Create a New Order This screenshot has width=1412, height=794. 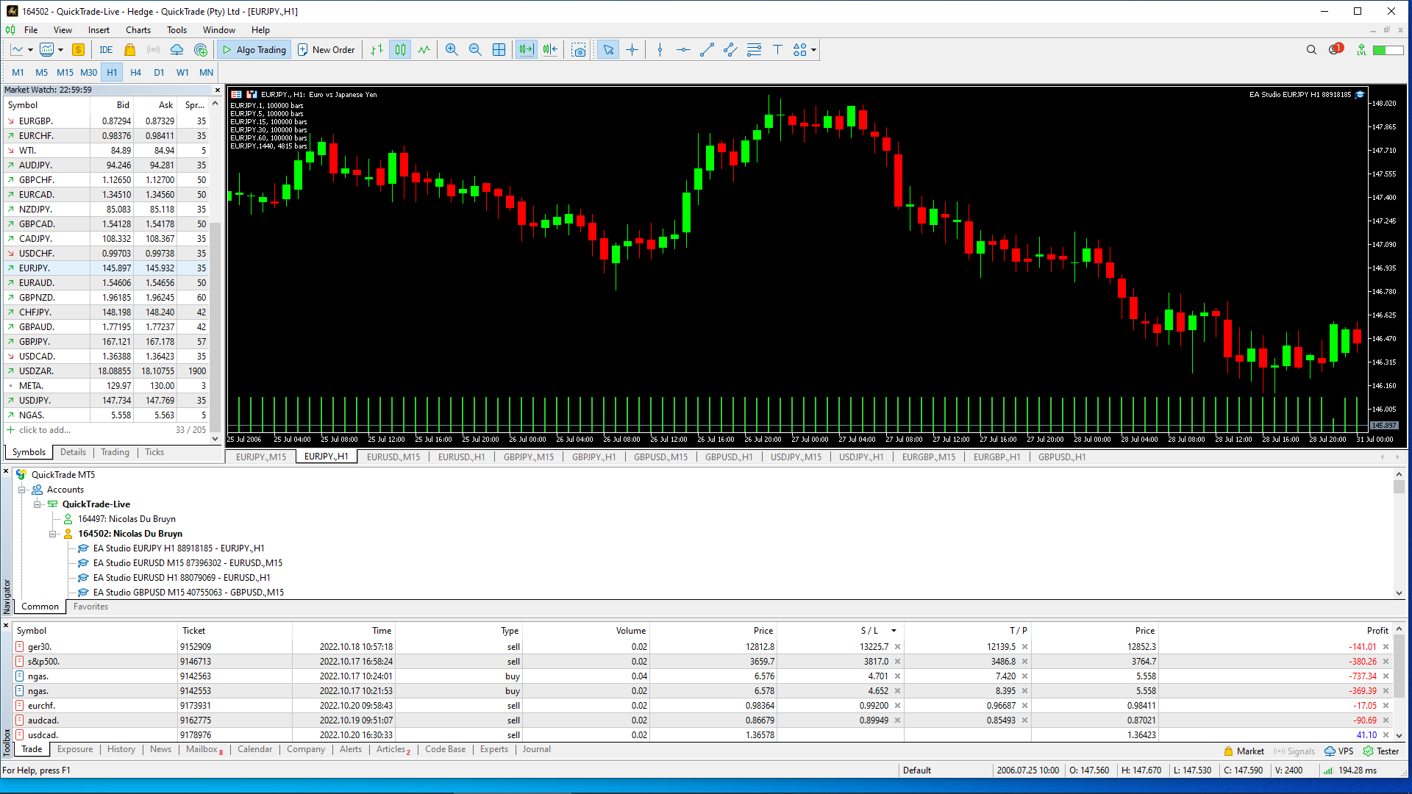(x=327, y=50)
